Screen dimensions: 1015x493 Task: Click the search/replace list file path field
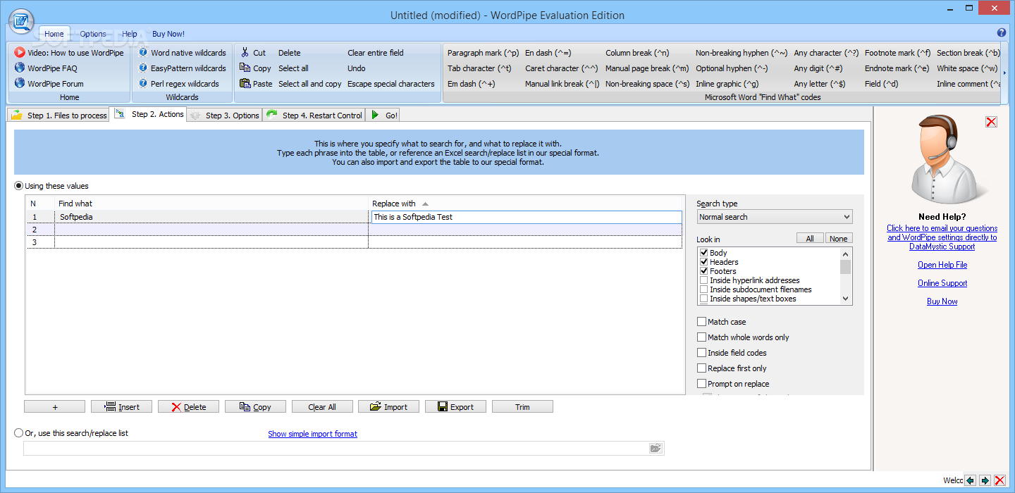pos(336,448)
